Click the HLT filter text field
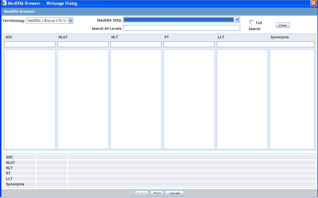The image size is (318, 198). coord(136,44)
